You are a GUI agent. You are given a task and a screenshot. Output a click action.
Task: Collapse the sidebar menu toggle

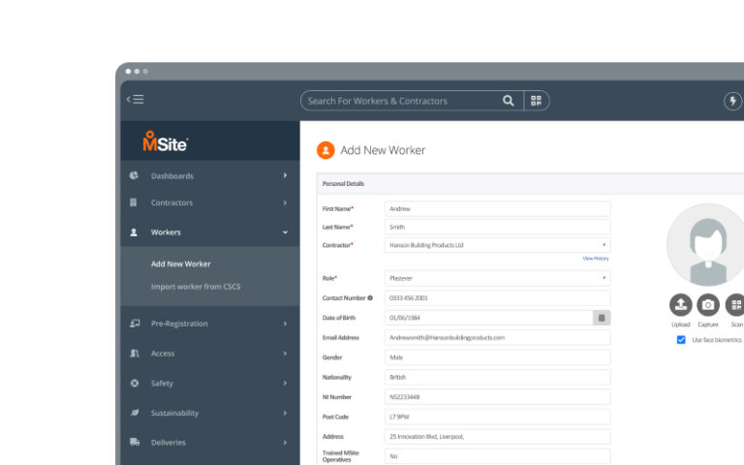(x=136, y=100)
